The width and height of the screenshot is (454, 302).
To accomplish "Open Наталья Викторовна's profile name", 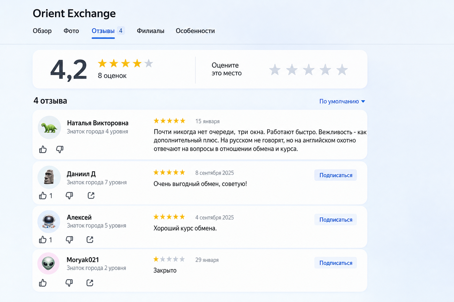I will [x=98, y=123].
